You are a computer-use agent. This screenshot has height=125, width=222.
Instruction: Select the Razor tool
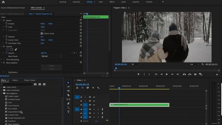click(68, 95)
